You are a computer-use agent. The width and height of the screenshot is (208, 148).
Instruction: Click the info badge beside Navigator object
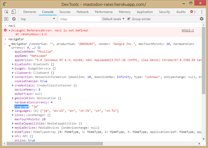(39, 48)
